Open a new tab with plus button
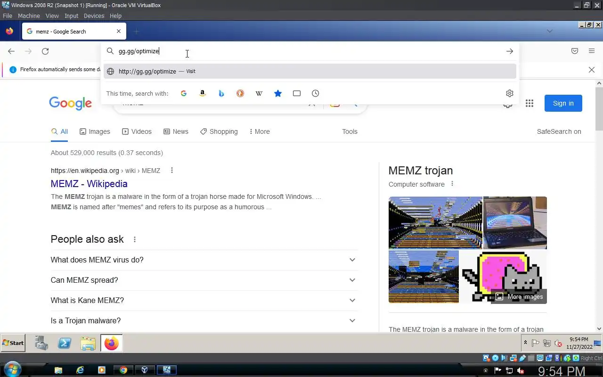Screen dimensions: 603x377 pyautogui.click(x=136, y=32)
